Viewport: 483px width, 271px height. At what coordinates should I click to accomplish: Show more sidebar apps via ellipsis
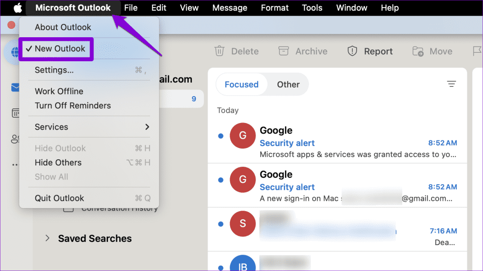[15, 165]
